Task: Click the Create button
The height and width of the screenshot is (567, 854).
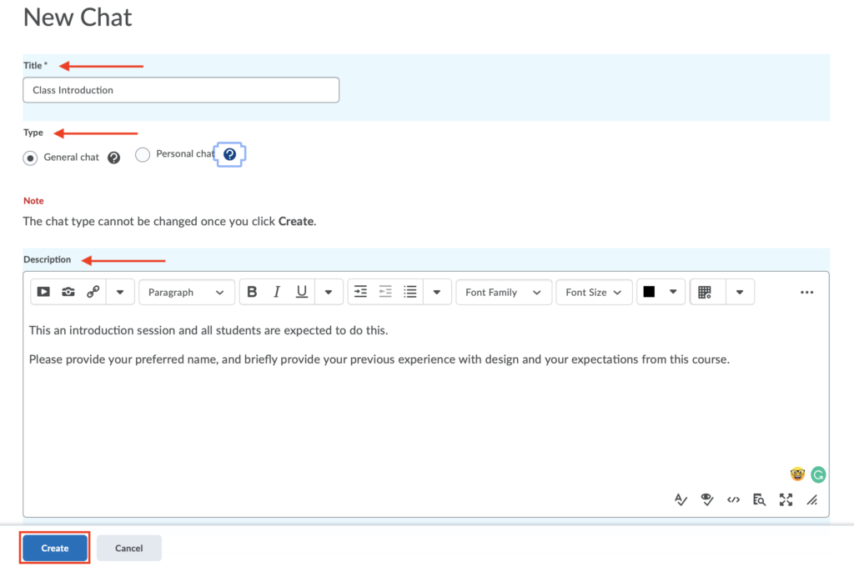Action: click(x=55, y=548)
